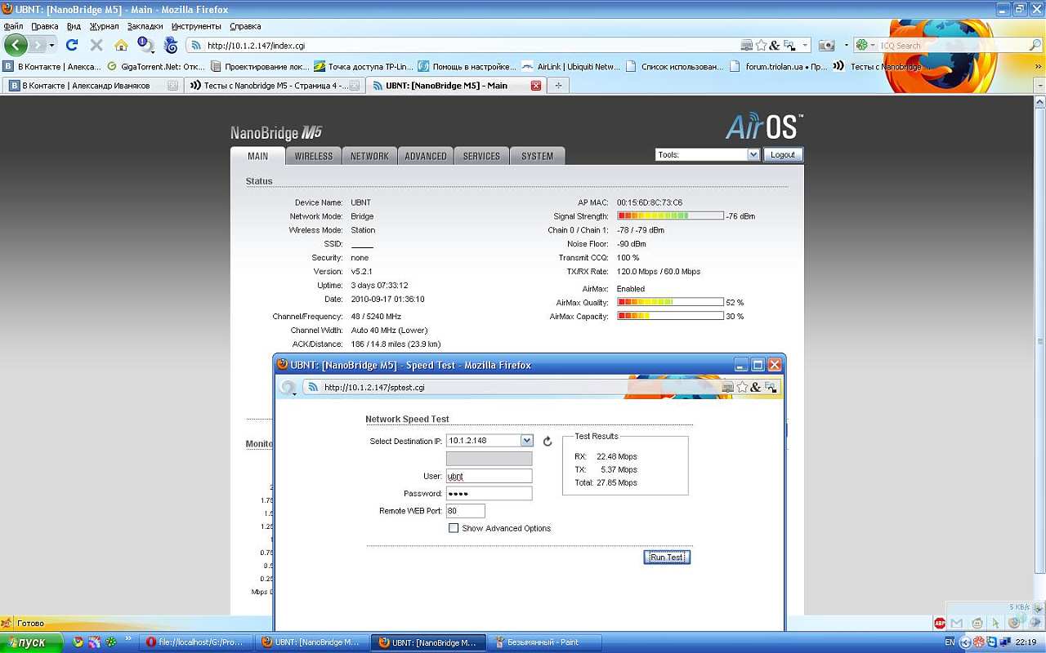Open the address bar history dropdown

pos(806,46)
